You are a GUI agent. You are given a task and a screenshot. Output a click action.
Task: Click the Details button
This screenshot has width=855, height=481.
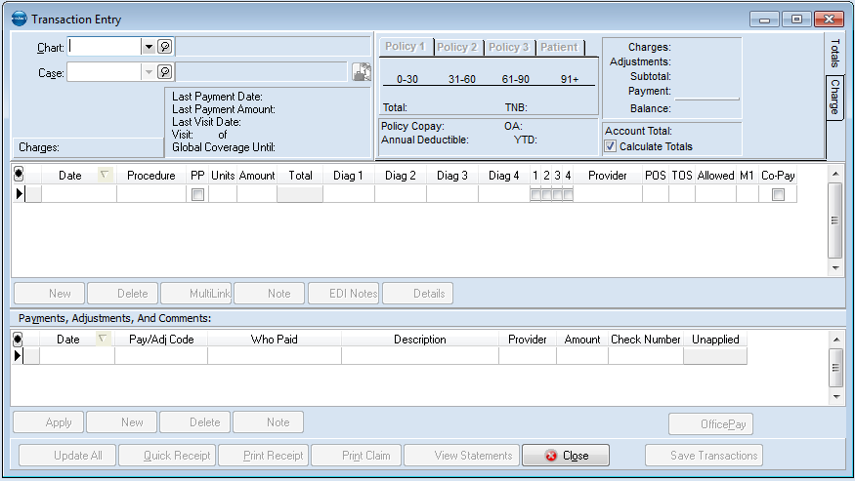point(417,293)
